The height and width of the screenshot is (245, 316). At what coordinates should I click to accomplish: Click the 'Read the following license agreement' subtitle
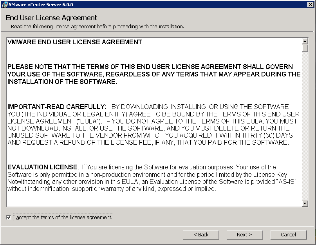97,26
